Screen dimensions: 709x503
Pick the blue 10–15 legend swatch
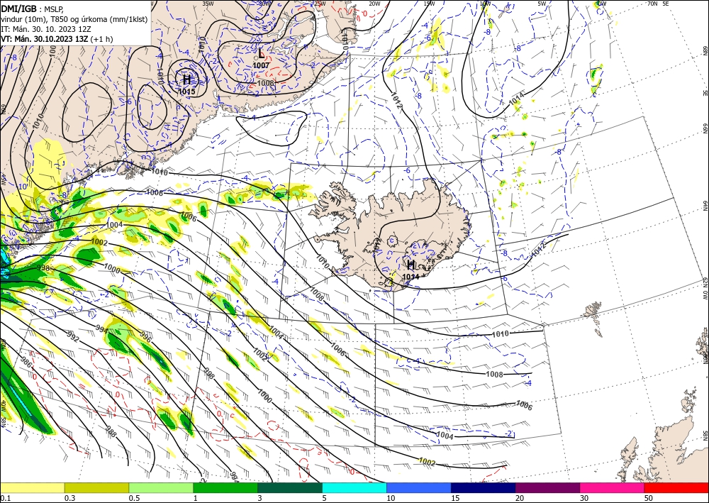pyautogui.click(x=419, y=487)
